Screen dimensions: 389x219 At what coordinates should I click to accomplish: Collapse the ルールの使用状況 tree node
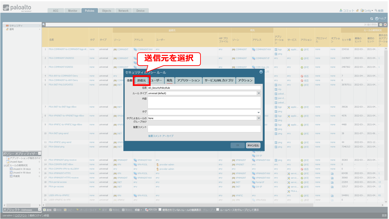point(4,165)
